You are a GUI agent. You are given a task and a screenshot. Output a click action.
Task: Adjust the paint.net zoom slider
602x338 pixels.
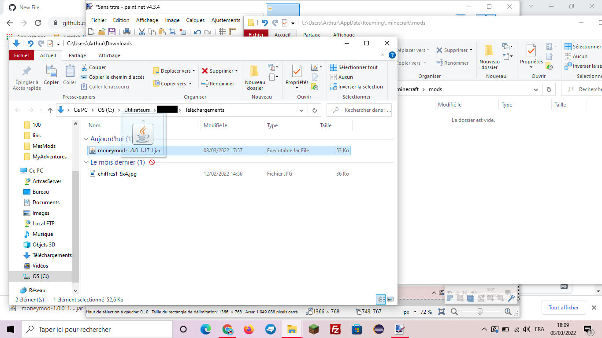480,312
